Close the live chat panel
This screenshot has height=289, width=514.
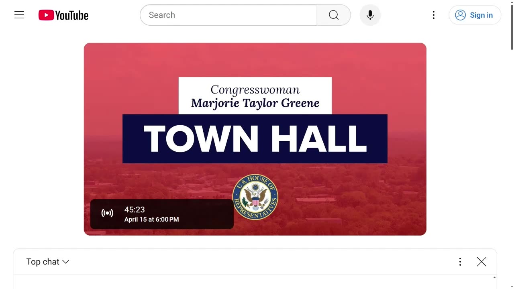[x=481, y=262]
